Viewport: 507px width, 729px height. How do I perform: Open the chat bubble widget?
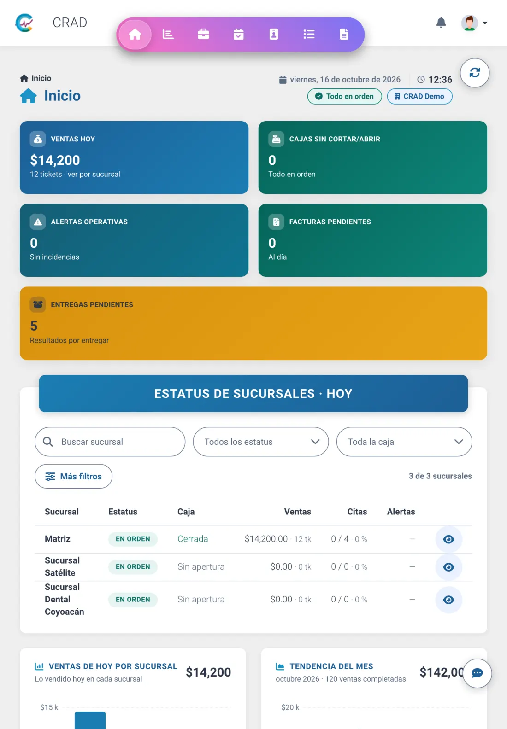(477, 673)
